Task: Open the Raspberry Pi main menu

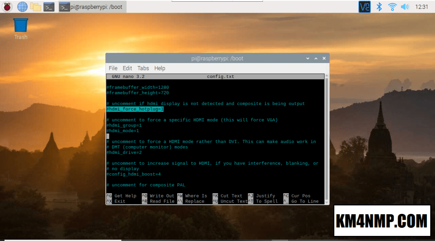Action: [7, 6]
